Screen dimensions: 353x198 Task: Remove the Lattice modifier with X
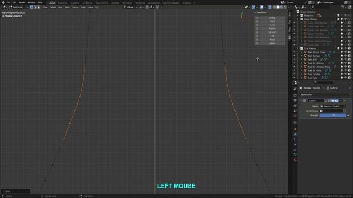[x=344, y=101]
